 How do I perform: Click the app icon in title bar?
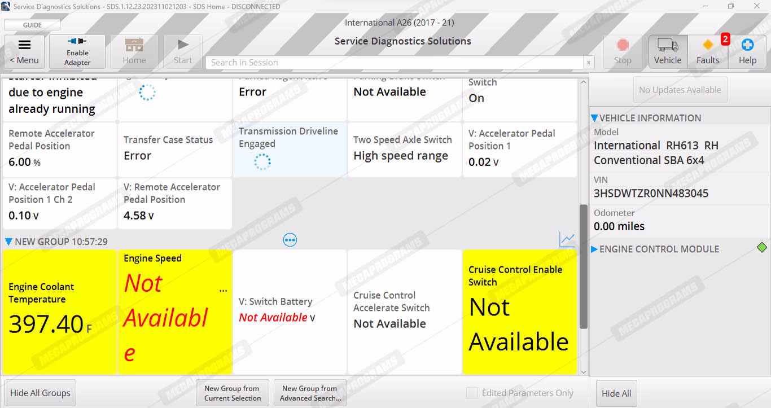click(x=6, y=6)
